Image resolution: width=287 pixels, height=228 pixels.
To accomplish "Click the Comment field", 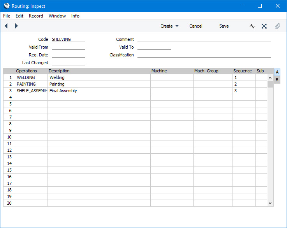I will click(x=204, y=39).
